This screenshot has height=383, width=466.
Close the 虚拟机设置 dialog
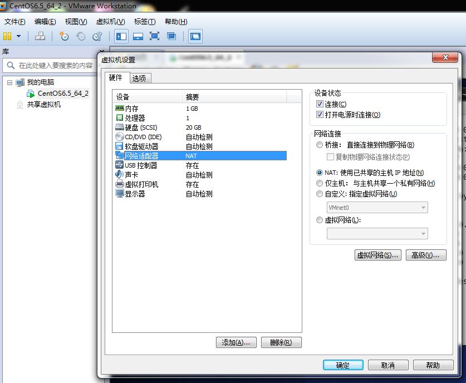click(445, 57)
